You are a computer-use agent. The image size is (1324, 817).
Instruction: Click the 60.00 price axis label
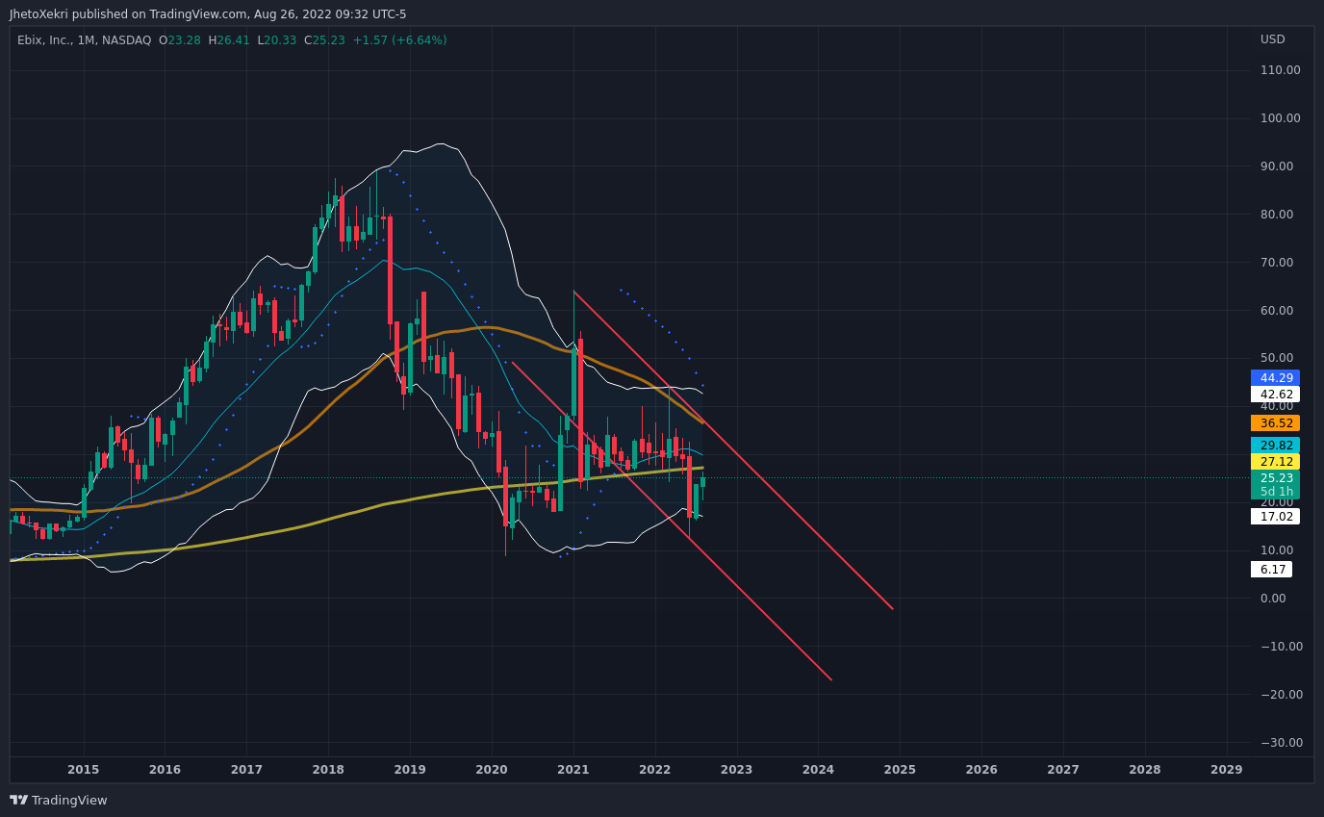coord(1276,311)
